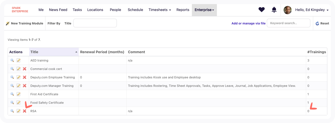The image size is (335, 123).
Task: Edit Deputy.com Employee Training module
Action: point(18,77)
